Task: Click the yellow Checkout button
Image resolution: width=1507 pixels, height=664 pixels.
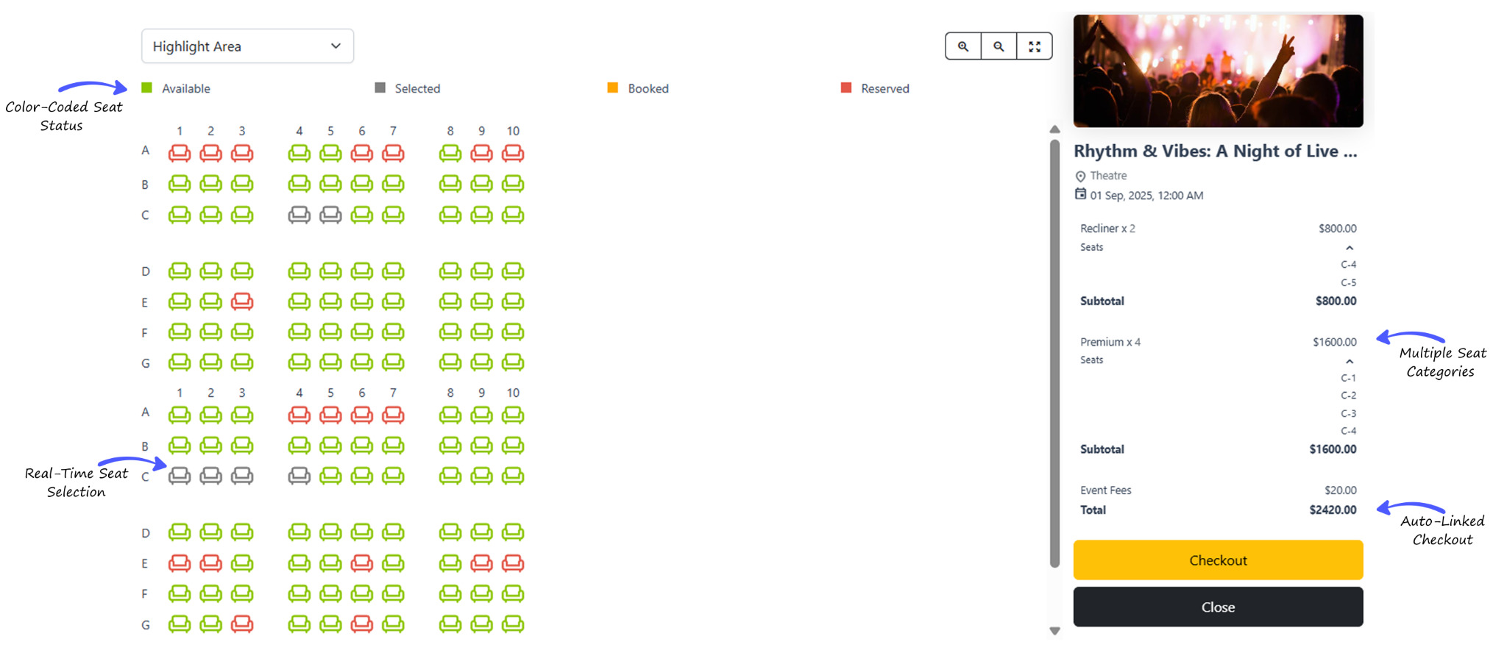Action: [1217, 560]
